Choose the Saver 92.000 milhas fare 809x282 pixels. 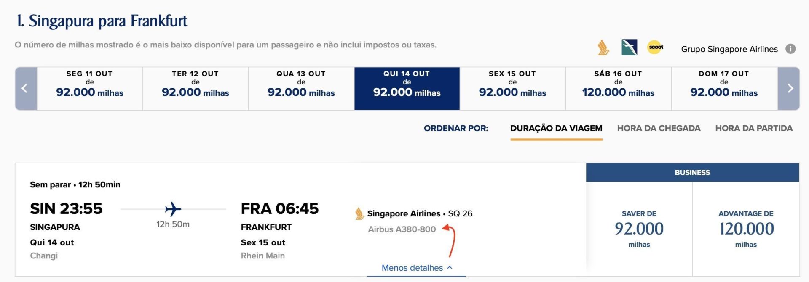(639, 229)
